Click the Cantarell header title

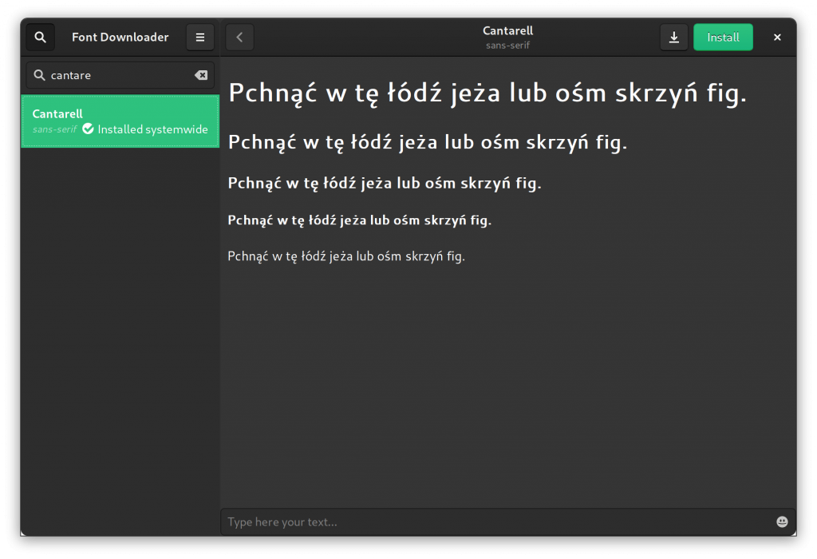point(507,32)
